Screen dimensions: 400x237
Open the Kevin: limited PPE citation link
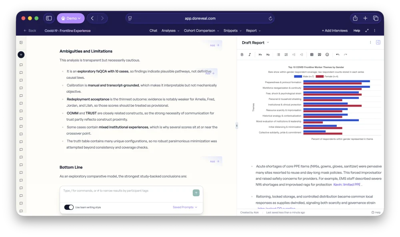(x=347, y=185)
